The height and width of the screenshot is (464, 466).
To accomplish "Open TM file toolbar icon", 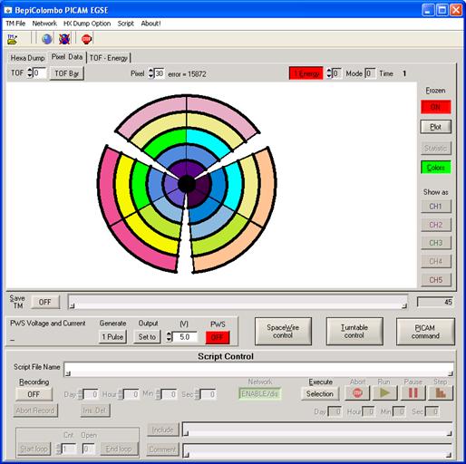I will (13, 39).
